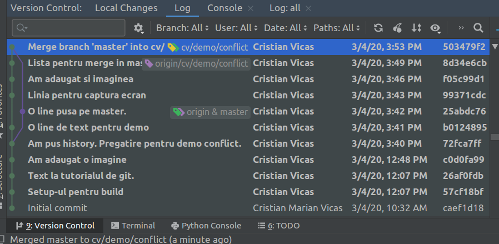Click the origin/cv/demo/conflict branch tag icon
499x244 pixels.
point(149,63)
